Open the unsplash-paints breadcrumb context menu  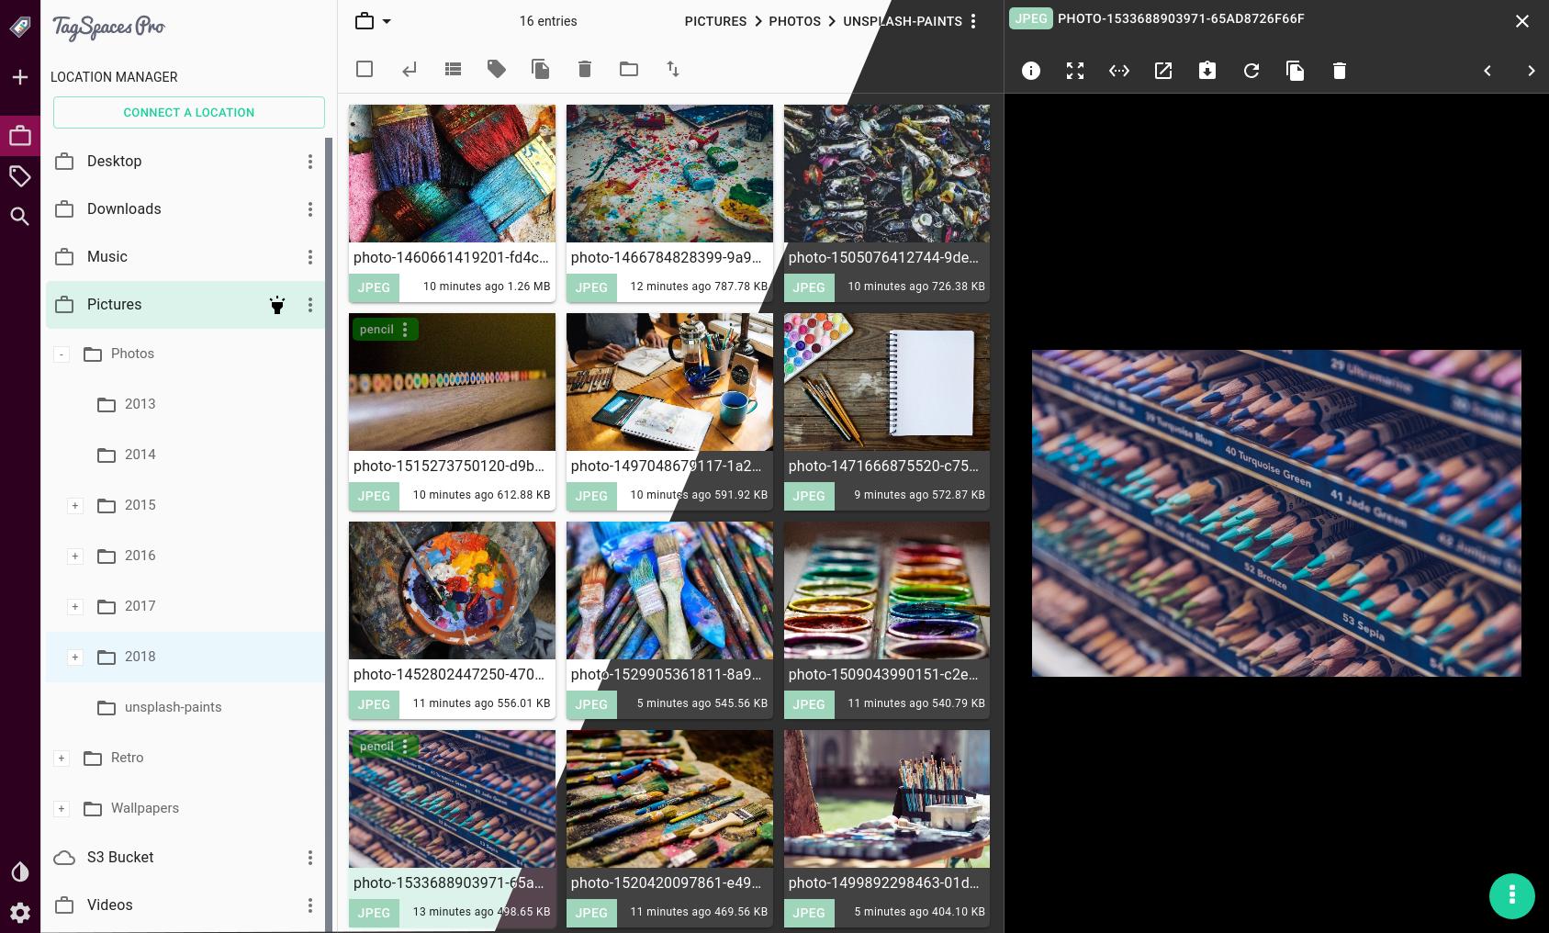973,21
